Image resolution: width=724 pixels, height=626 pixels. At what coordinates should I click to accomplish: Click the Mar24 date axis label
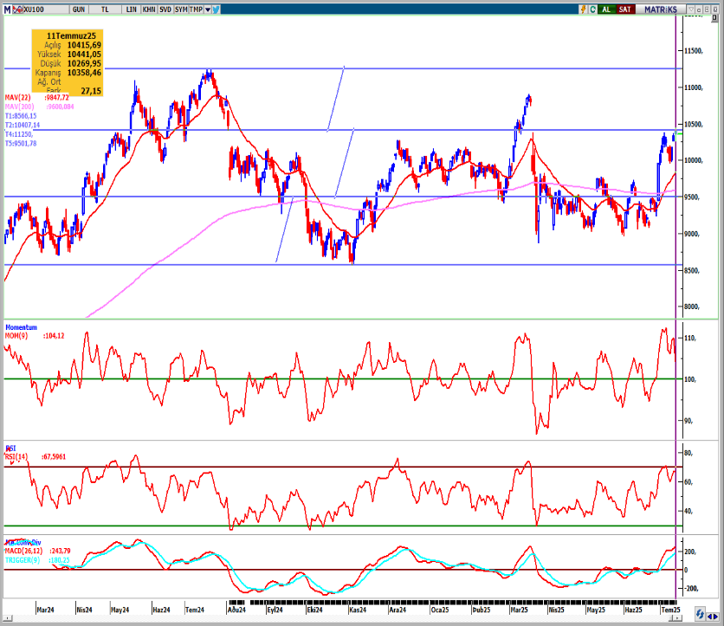(x=45, y=610)
